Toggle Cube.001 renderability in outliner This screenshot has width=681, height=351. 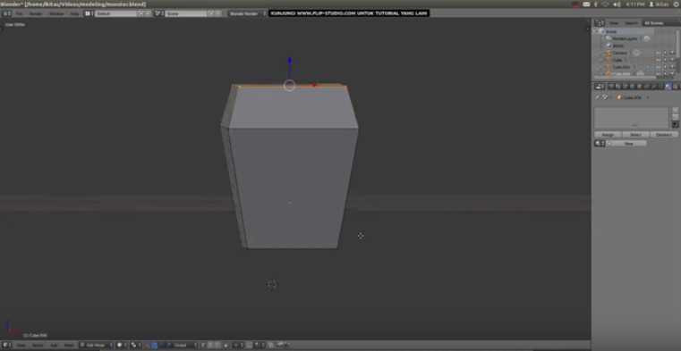(x=673, y=67)
